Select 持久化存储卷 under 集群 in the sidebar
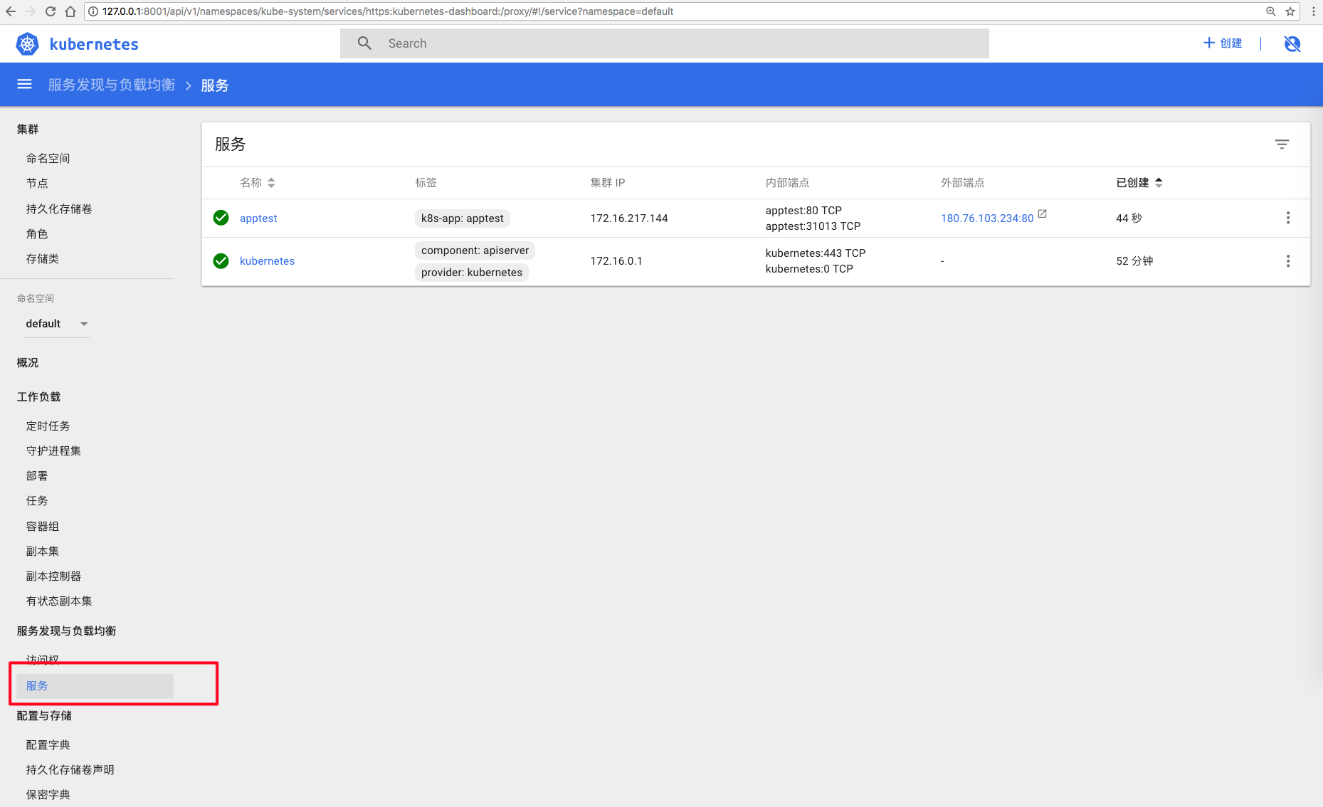This screenshot has height=807, width=1323. 59,209
